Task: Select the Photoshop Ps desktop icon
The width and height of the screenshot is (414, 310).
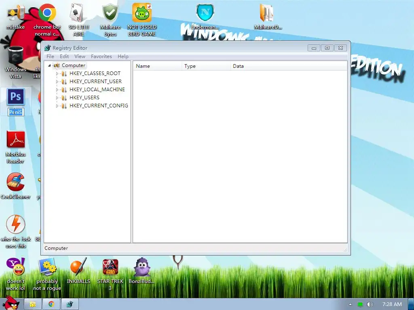Action: (16, 97)
